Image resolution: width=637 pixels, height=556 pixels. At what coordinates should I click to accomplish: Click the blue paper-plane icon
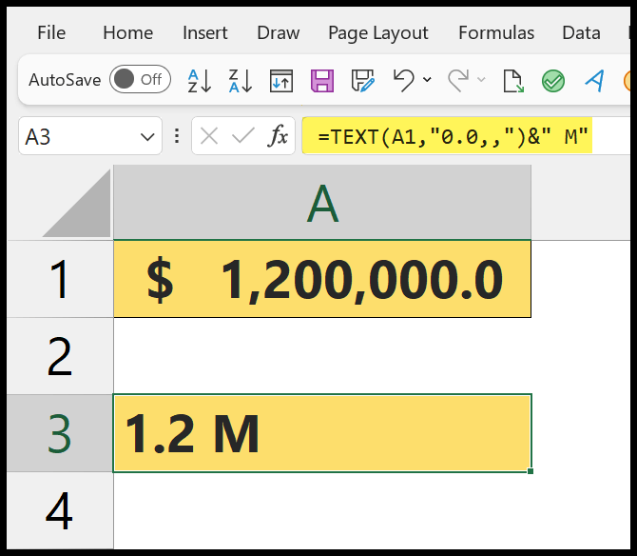(x=595, y=80)
